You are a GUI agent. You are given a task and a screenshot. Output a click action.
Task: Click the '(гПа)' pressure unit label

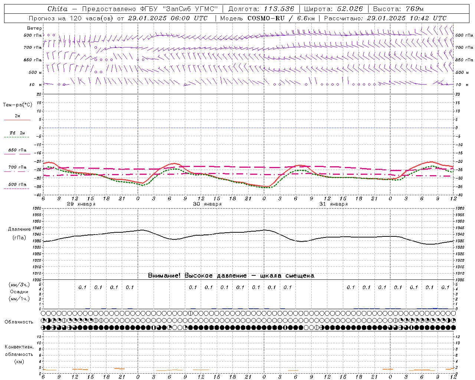[x=19, y=237]
